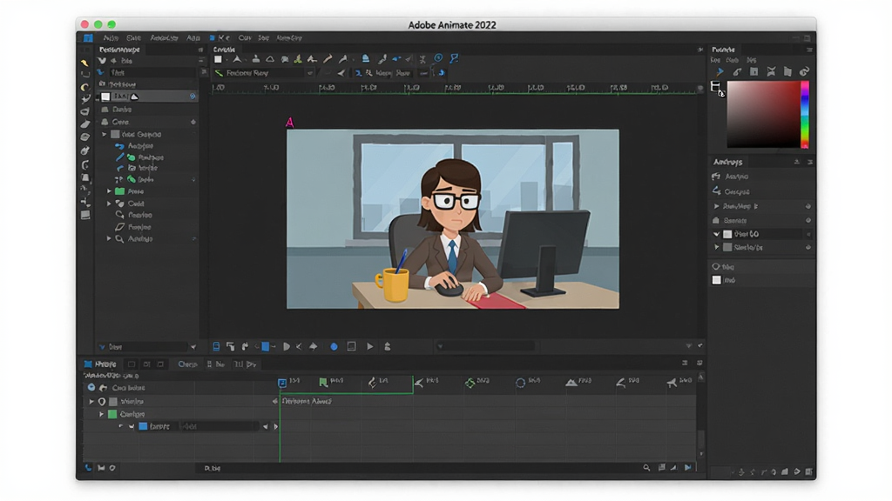Toggle the dot on the 'Gene' row
Screen dimensions: 892x501
tap(193, 122)
